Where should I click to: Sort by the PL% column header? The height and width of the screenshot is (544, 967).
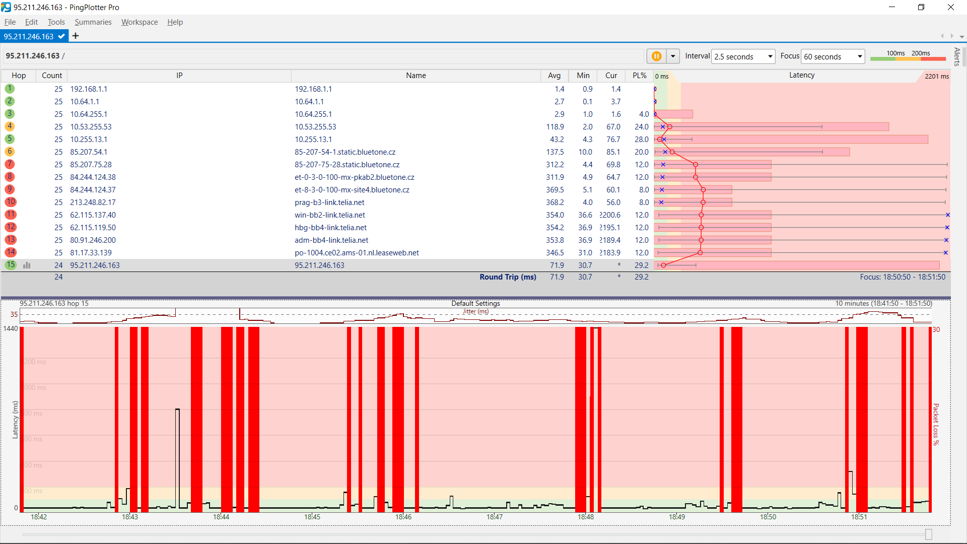pyautogui.click(x=639, y=76)
